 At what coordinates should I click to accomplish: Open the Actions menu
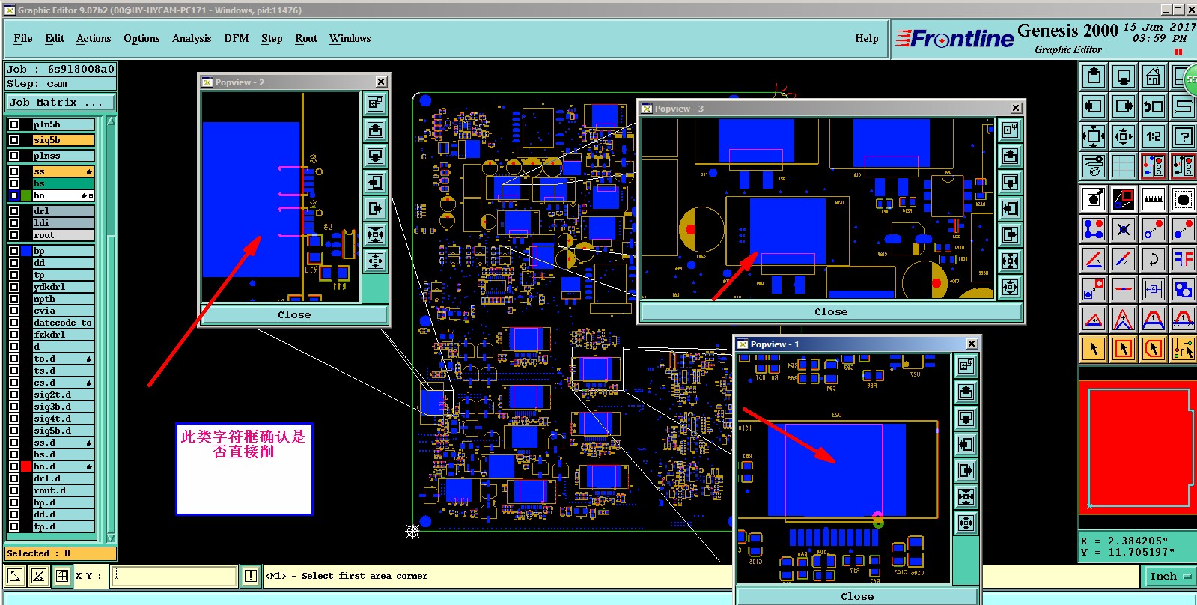click(94, 39)
